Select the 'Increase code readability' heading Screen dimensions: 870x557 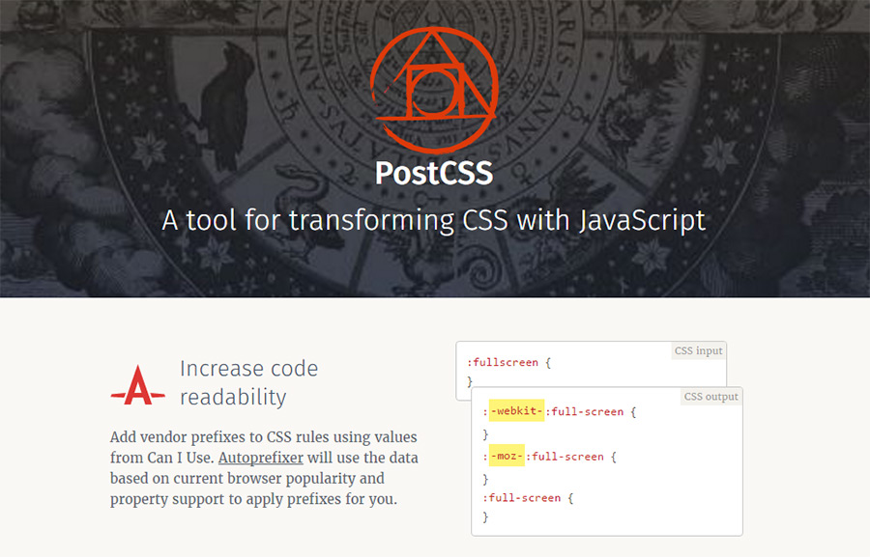point(249,382)
